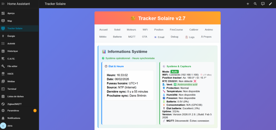Click the Médias play icon
Screen dimensions: 276x130
pyautogui.click(x=3, y=81)
